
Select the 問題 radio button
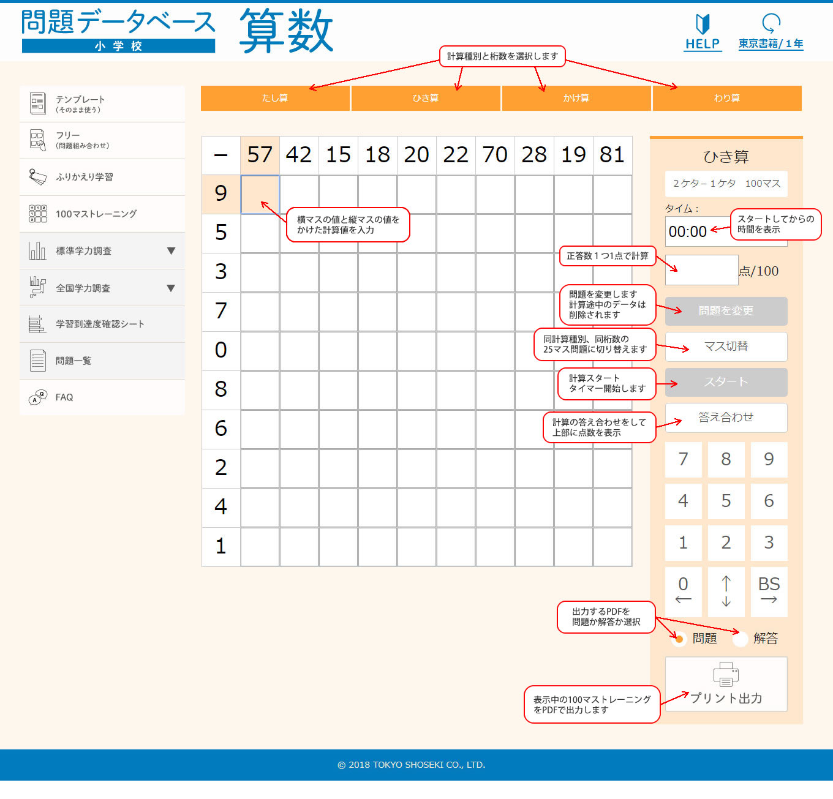click(679, 639)
